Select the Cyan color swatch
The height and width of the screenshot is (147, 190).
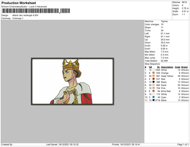(x=154, y=97)
